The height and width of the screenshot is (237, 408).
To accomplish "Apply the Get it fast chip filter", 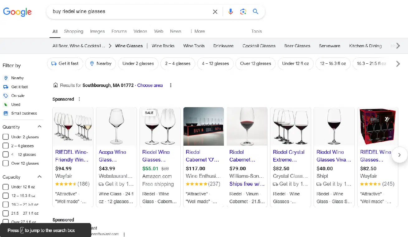I will pyautogui.click(x=64, y=63).
